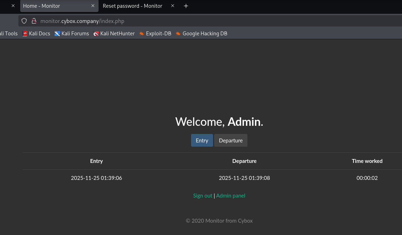
Task: Open the Kali Tools bookmark
Action: [9, 34]
